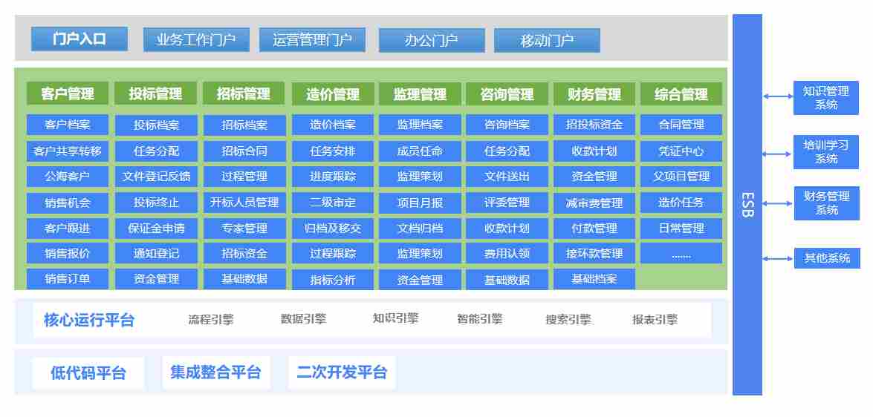This screenshot has width=873, height=417.
Task: Select the vertical ESB bar
Action: pyautogui.click(x=747, y=205)
